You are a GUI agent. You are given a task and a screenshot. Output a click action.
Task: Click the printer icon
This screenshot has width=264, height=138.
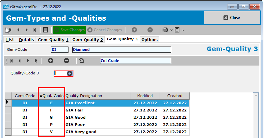coord(165,30)
